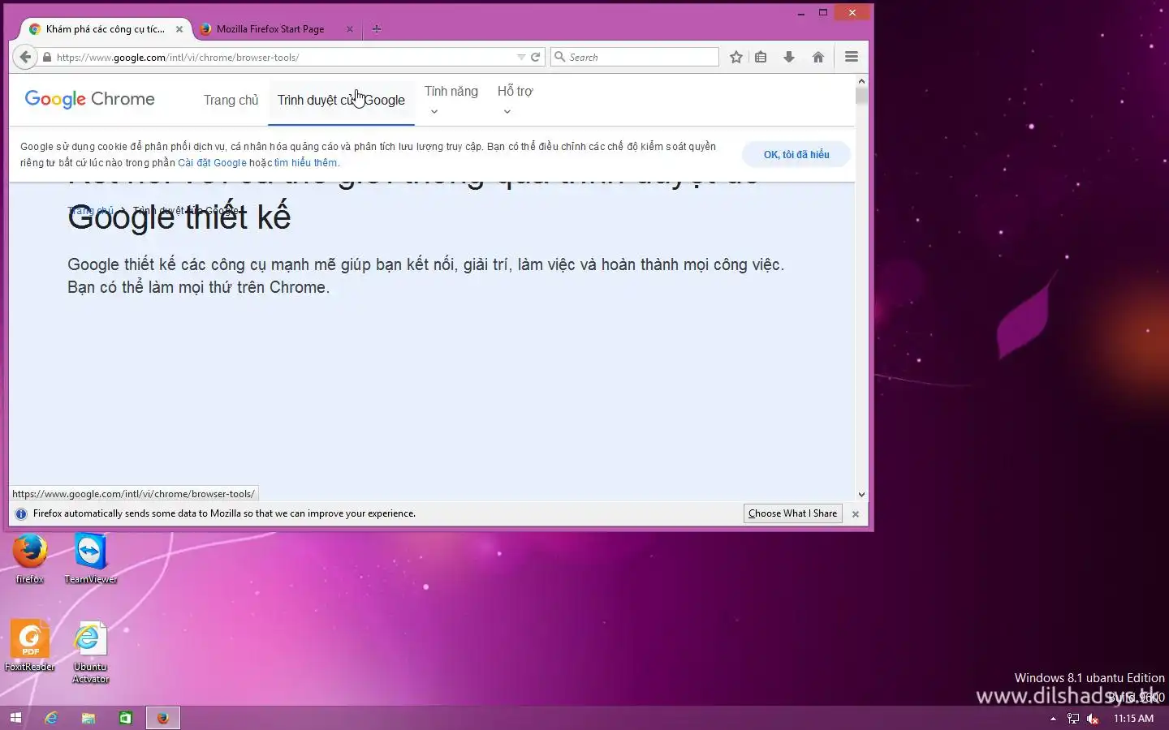The height and width of the screenshot is (730, 1169).
Task: Open the Windows Start button
Action: pyautogui.click(x=15, y=718)
